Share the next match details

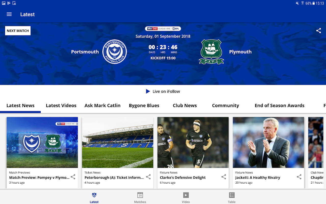point(318,31)
